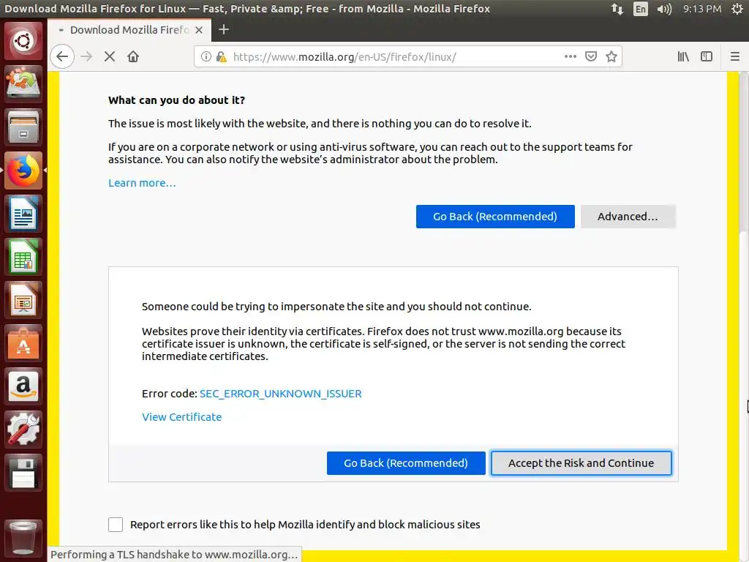The height and width of the screenshot is (562, 749).
Task: Click the insecure lock warning icon
Action: click(221, 57)
